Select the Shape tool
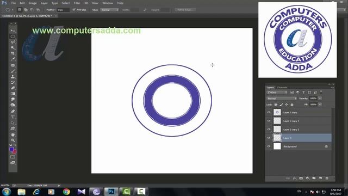 [x=13, y=128]
